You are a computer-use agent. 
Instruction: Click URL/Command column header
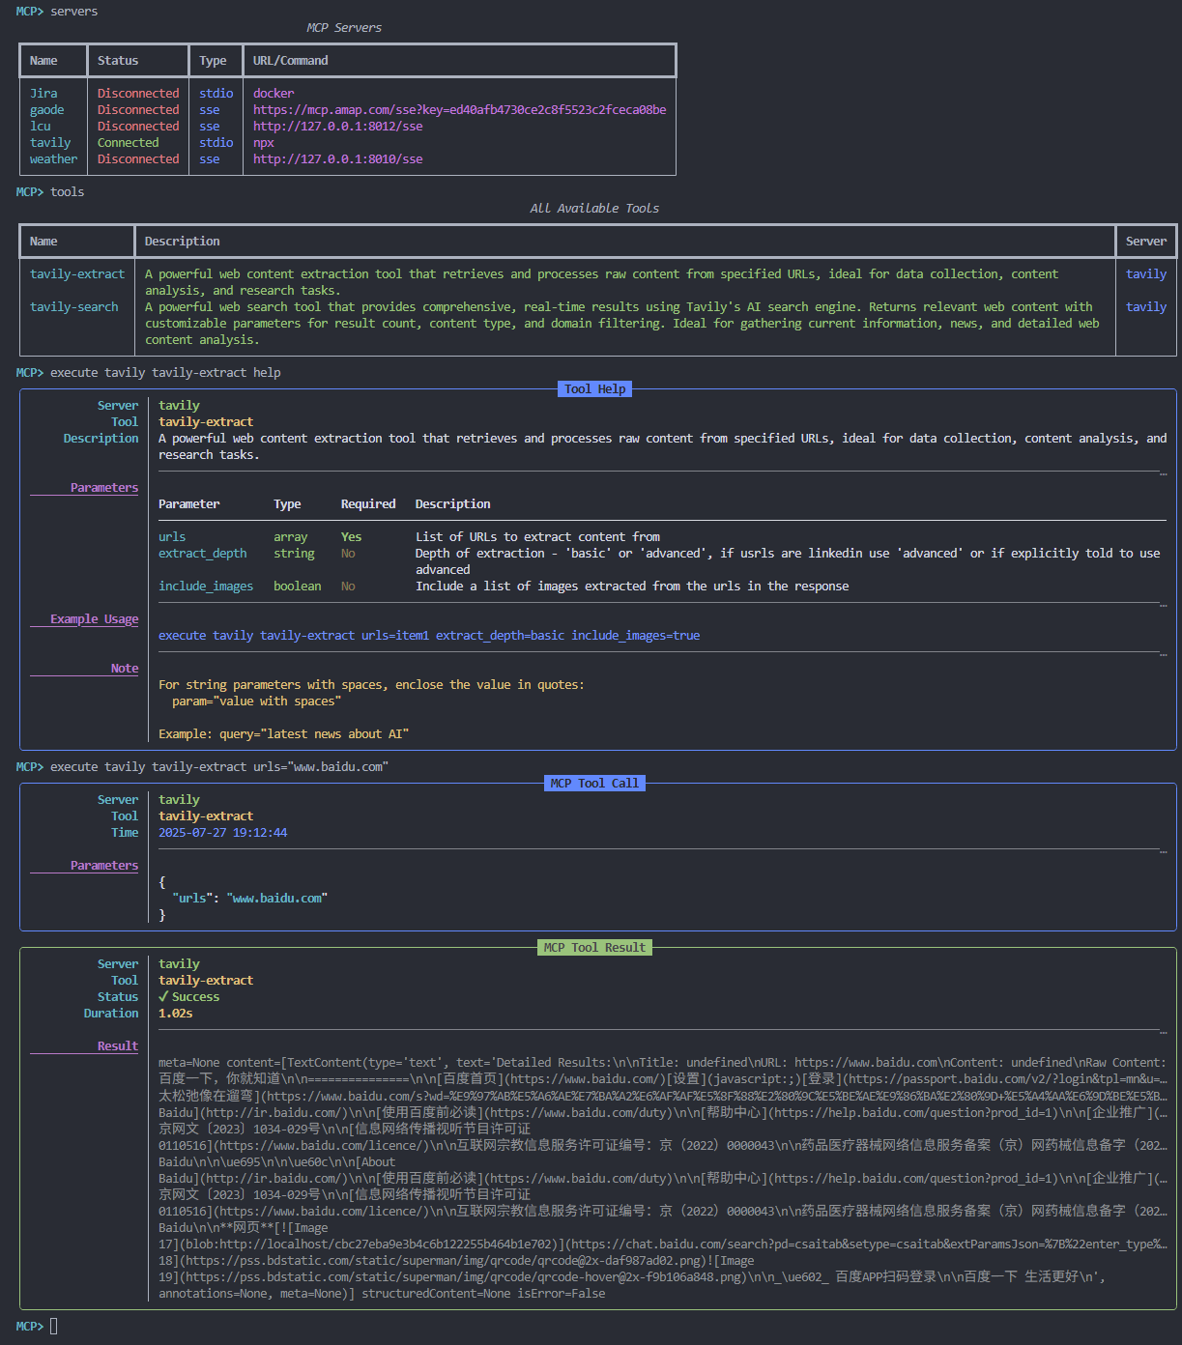click(x=291, y=61)
